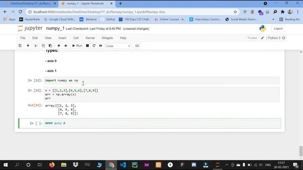
Task: Open the browser extensions puzzle icon
Action: (283, 12)
